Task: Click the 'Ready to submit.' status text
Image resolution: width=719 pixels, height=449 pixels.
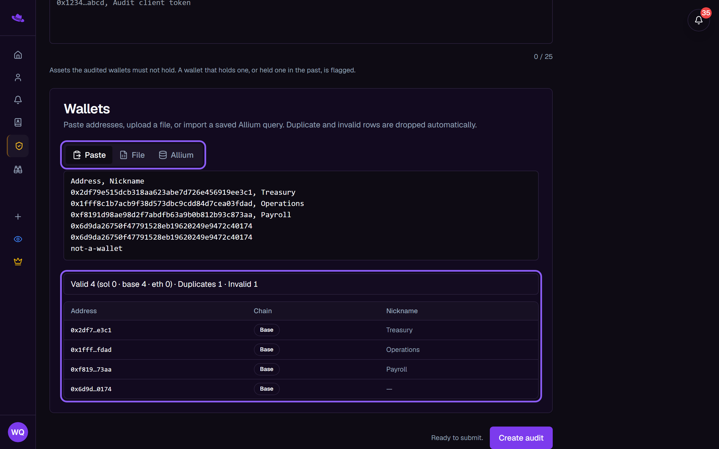Action: point(457,438)
